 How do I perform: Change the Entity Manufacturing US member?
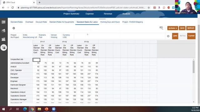30,36
